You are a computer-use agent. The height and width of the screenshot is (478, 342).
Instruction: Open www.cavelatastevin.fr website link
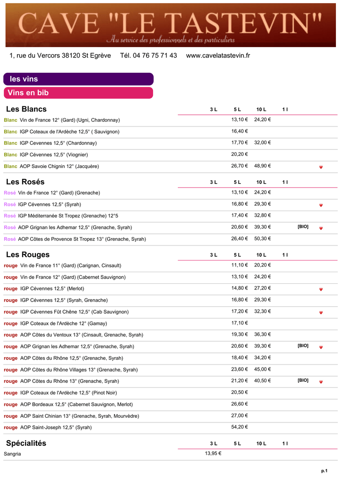218,56
